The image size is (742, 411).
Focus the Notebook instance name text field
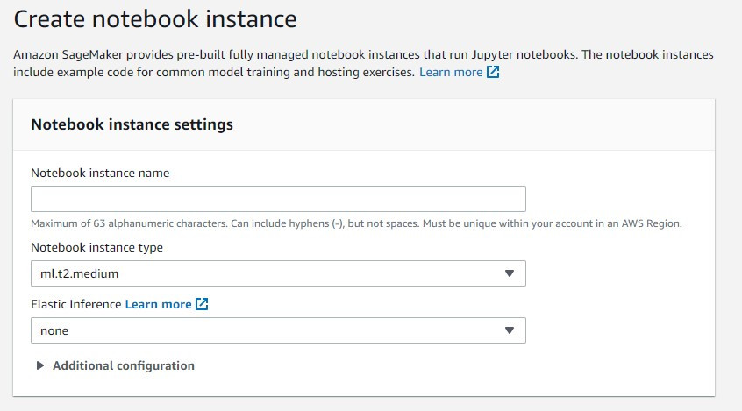tap(278, 199)
